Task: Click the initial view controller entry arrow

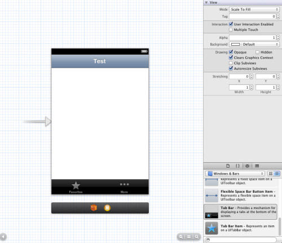Action: (37, 121)
